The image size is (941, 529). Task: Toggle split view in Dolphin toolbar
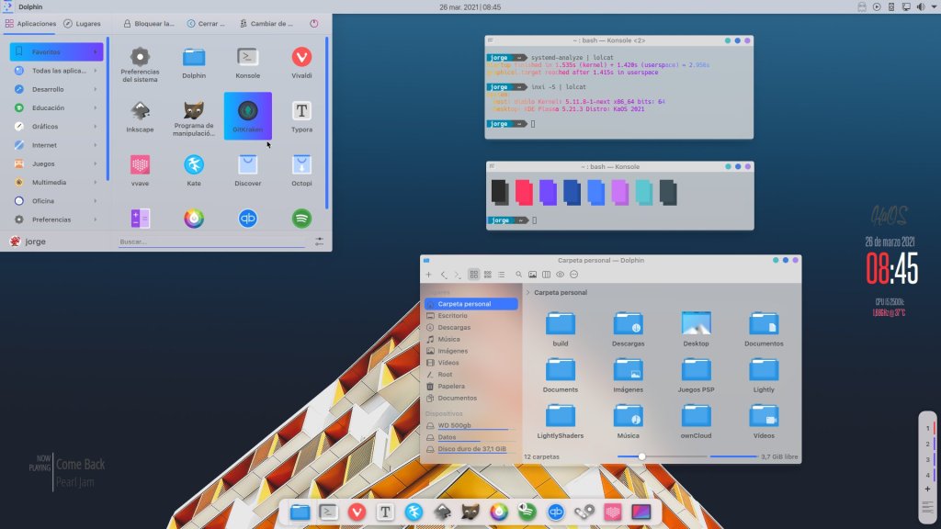pyautogui.click(x=546, y=275)
